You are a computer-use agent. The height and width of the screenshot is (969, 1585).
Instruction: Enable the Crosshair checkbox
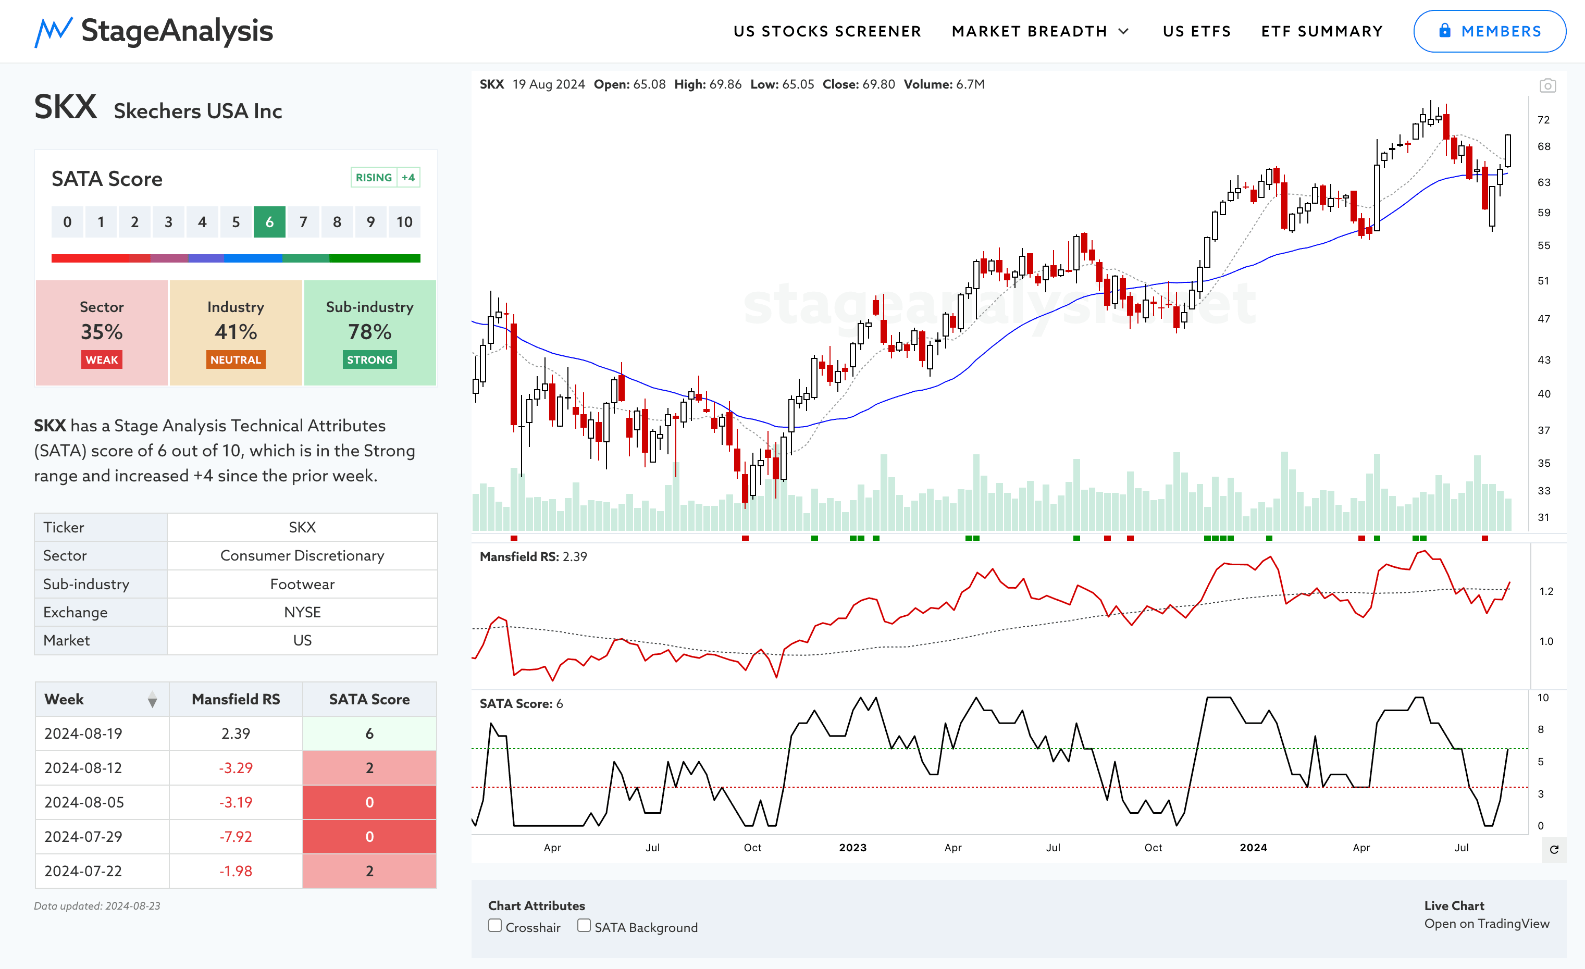click(494, 925)
